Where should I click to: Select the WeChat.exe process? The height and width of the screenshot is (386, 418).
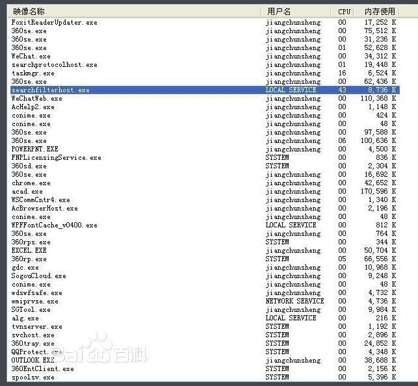click(x=205, y=56)
